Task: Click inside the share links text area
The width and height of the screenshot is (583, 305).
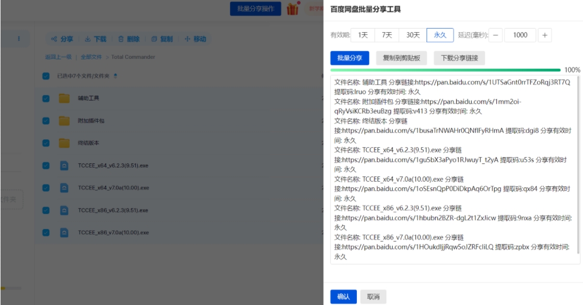Action: [x=455, y=170]
